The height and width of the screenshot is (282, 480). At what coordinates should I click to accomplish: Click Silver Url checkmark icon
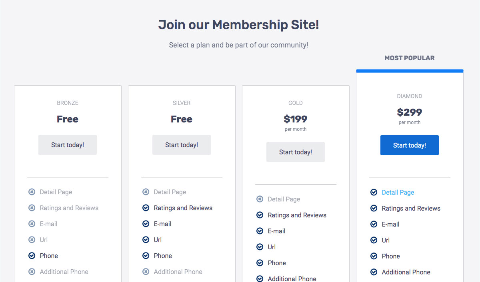pos(146,240)
